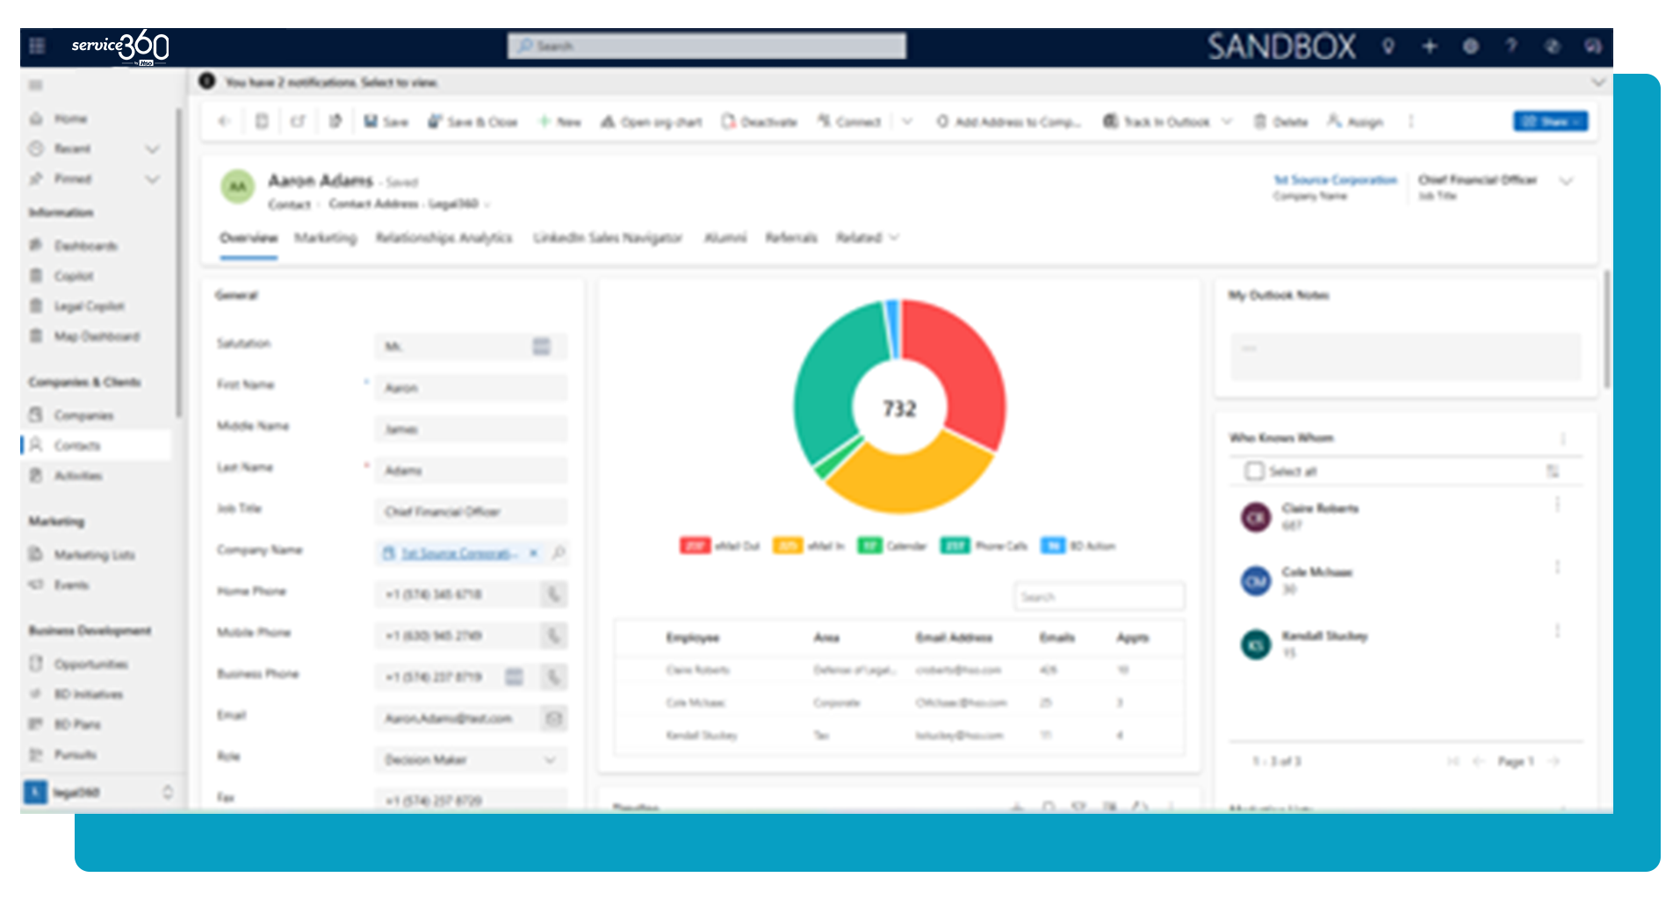Open the Activities sidebar item
The width and height of the screenshot is (1673, 906).
(x=81, y=475)
